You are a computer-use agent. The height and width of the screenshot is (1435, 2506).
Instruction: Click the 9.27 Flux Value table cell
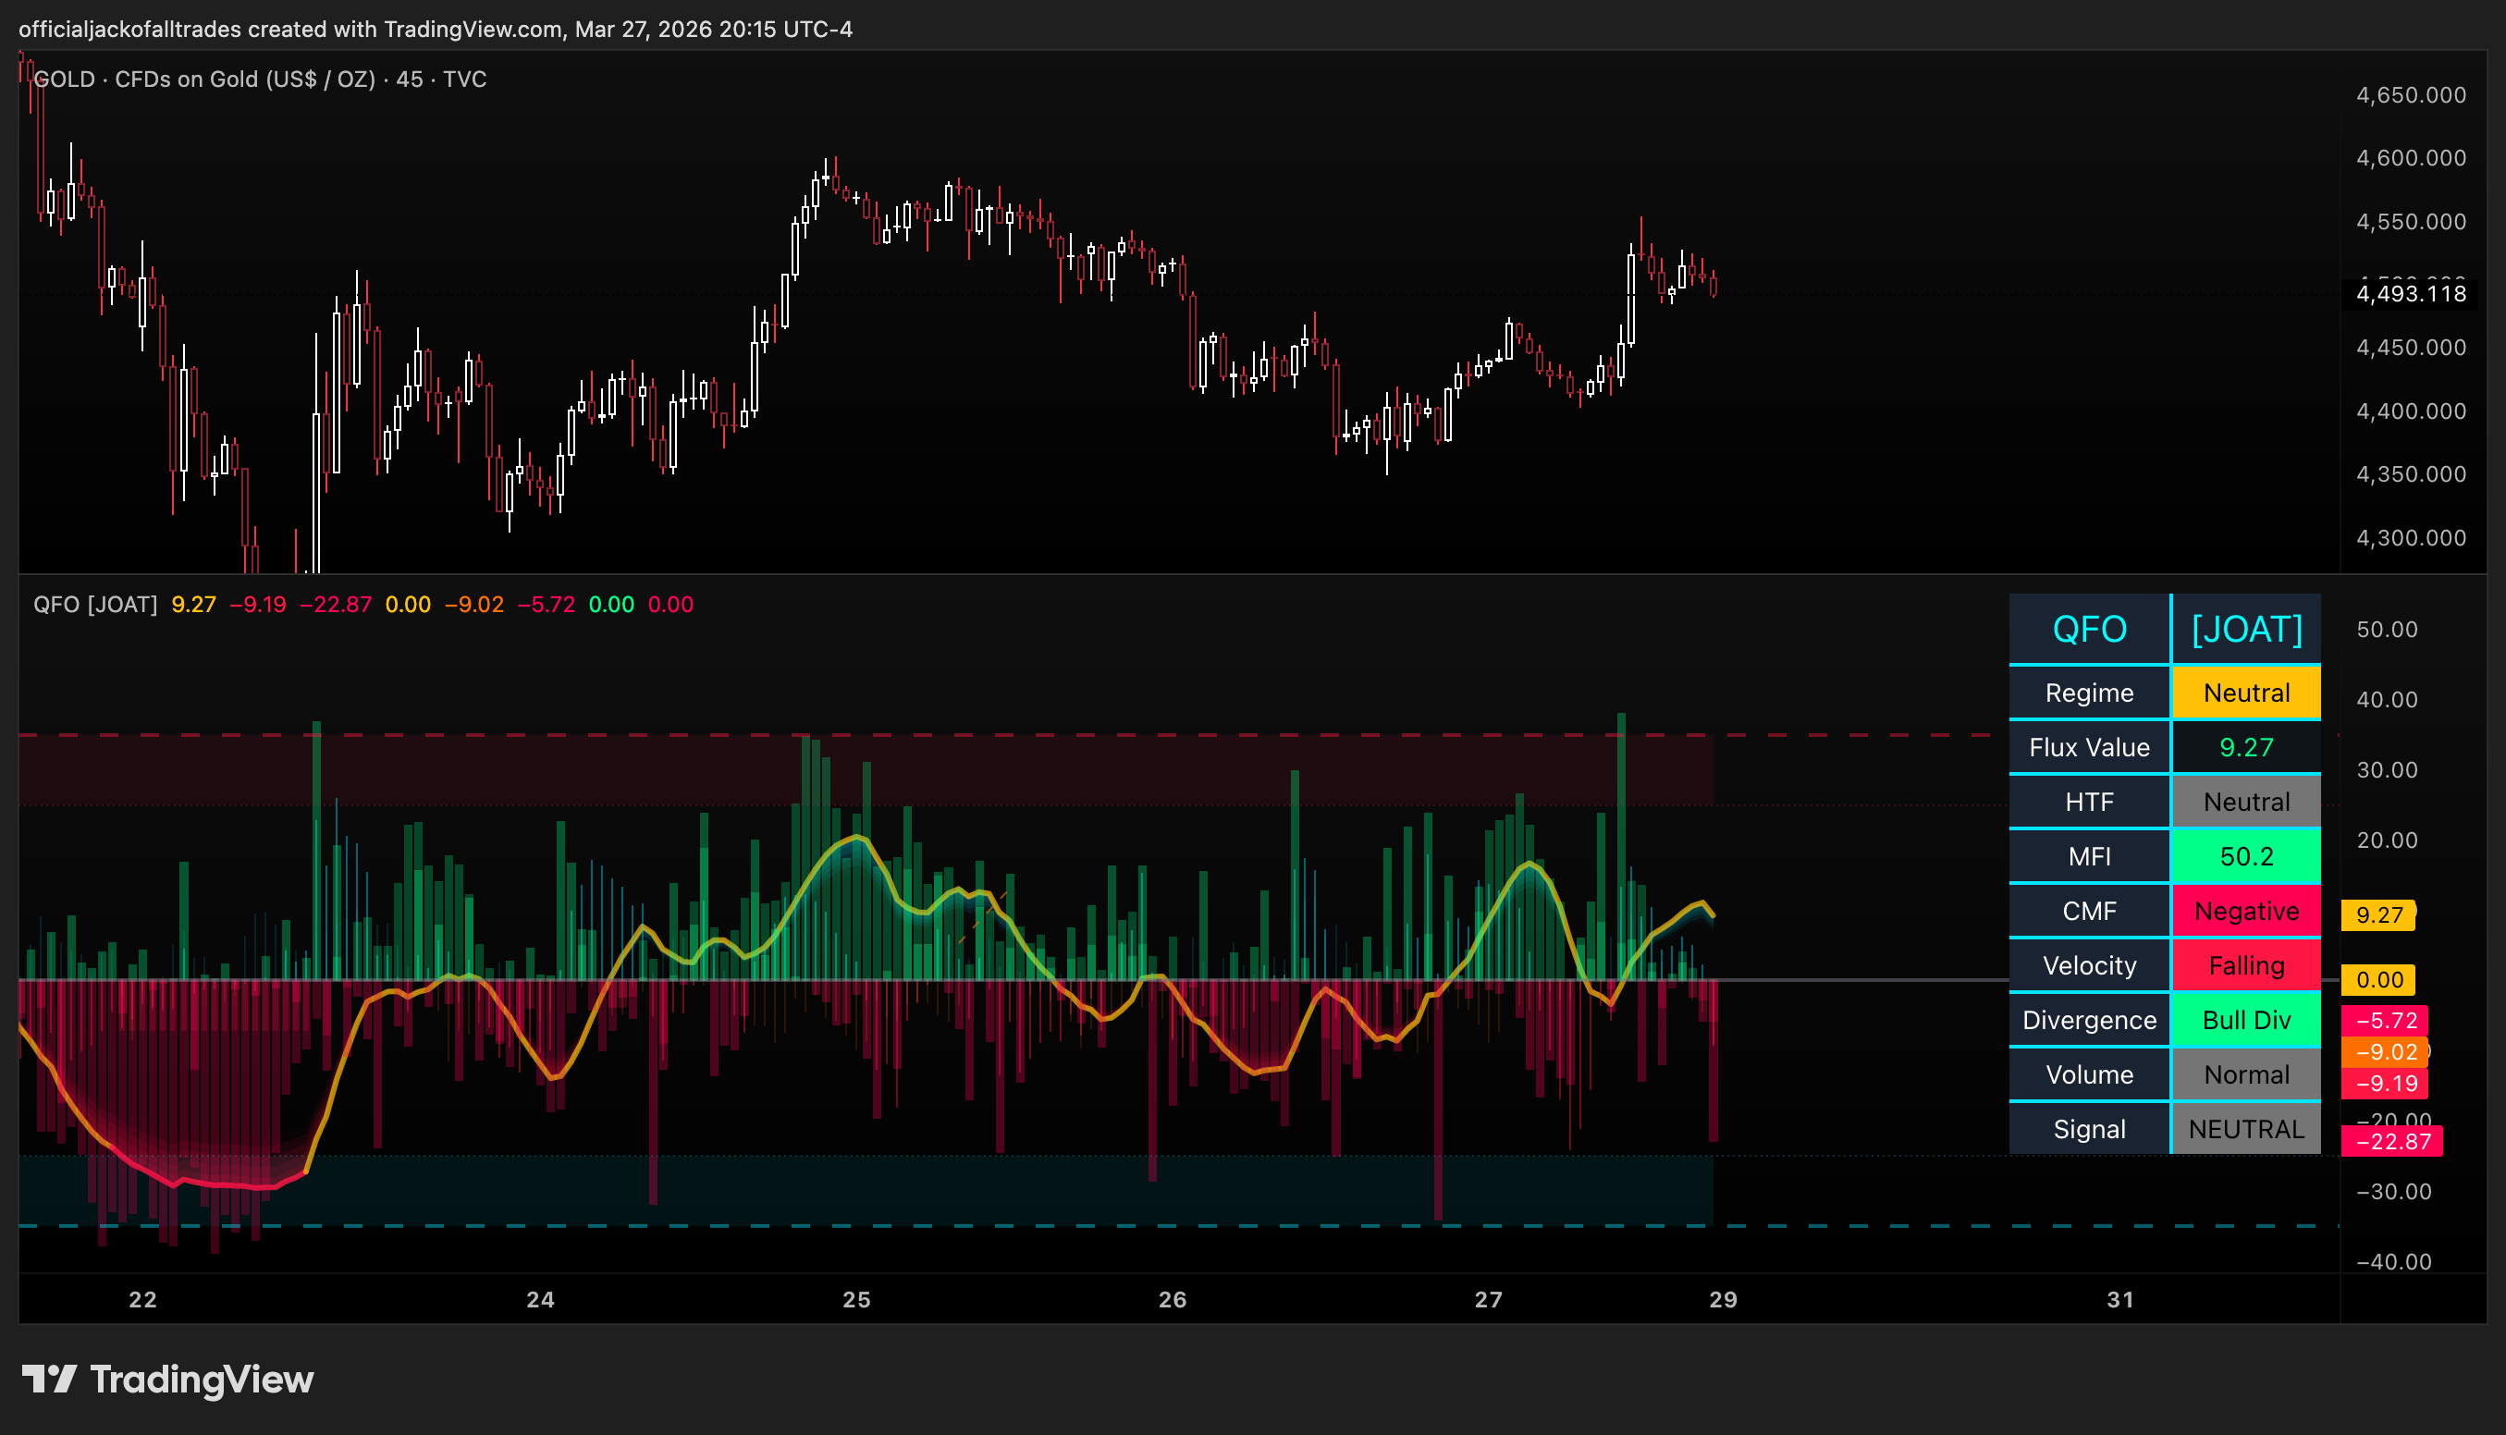pyautogui.click(x=2247, y=747)
